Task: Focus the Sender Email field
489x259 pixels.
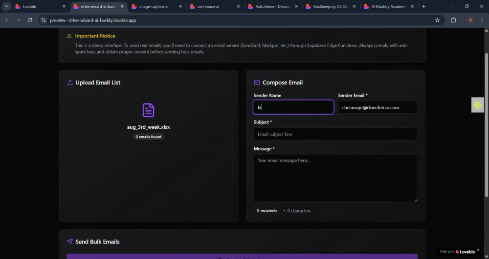Action: click(x=378, y=107)
